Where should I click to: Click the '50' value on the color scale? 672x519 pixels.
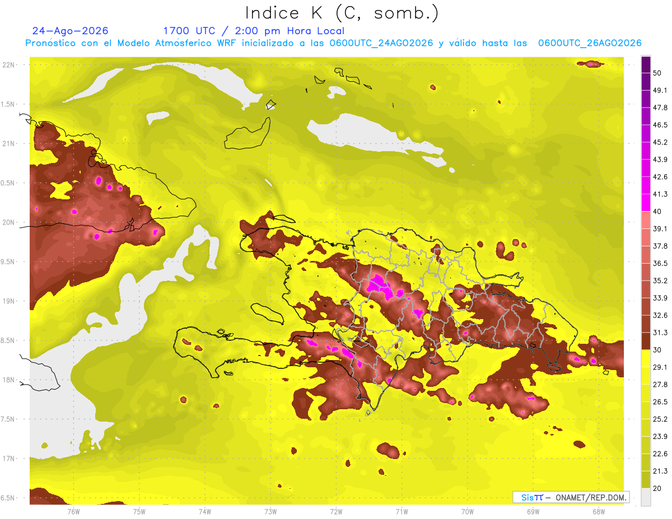click(657, 73)
